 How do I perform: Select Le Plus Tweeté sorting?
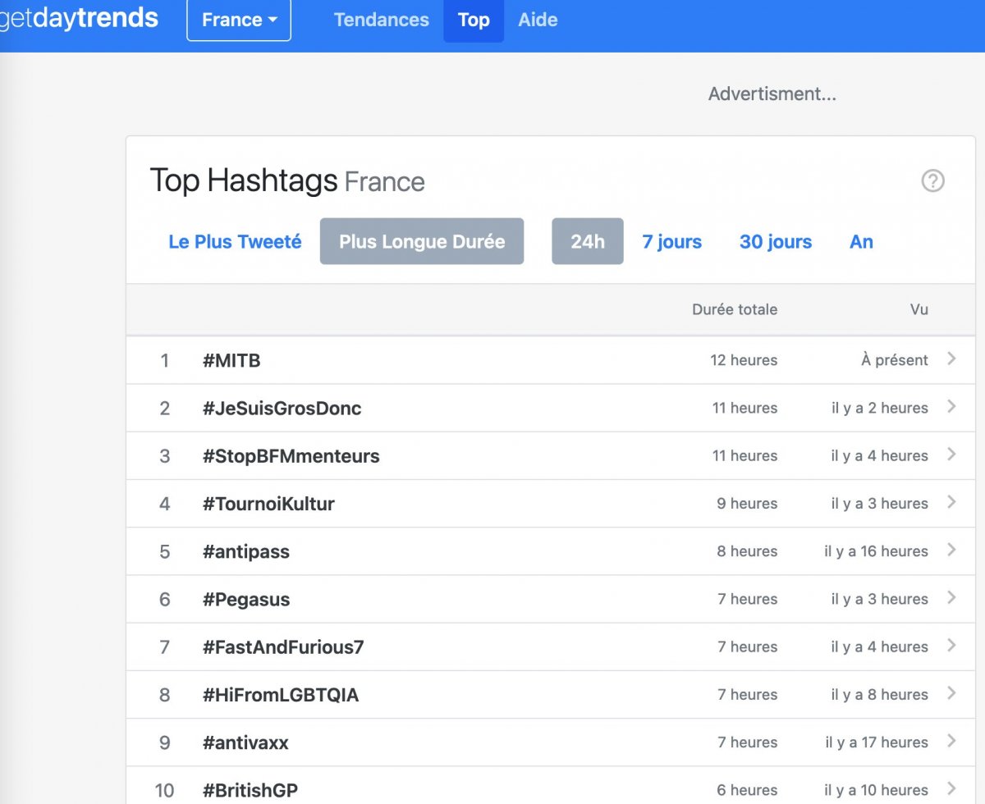tap(235, 241)
